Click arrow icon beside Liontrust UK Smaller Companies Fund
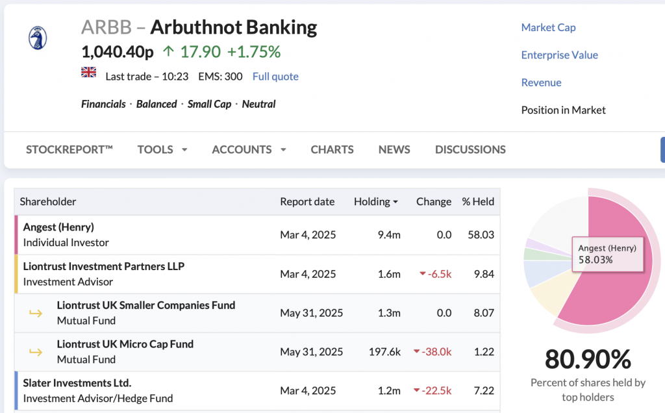 [x=36, y=313]
